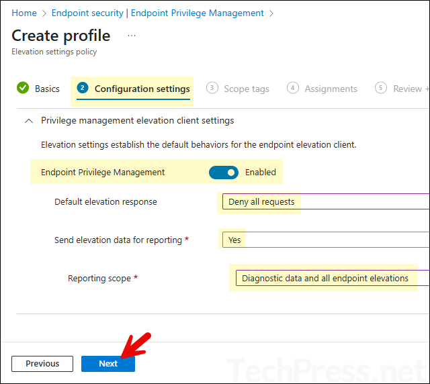Click the step 3 circle beside Scope tags
This screenshot has height=384, width=430.
tap(212, 88)
